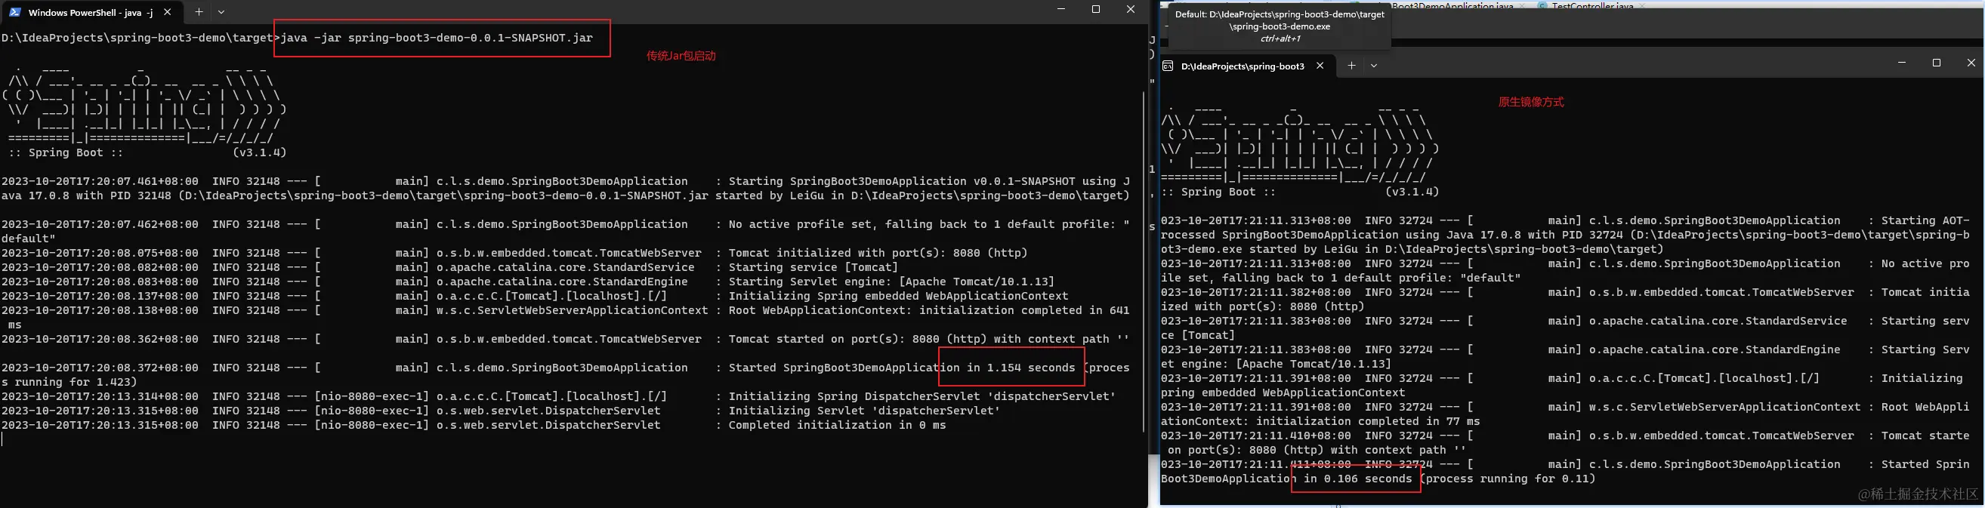Click 'Completed initialization in 0 ms' message
Viewport: 1985px width, 508px height.
[837, 425]
